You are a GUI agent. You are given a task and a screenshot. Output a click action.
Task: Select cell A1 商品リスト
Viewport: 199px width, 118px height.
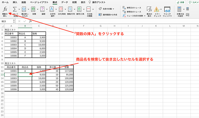11,30
